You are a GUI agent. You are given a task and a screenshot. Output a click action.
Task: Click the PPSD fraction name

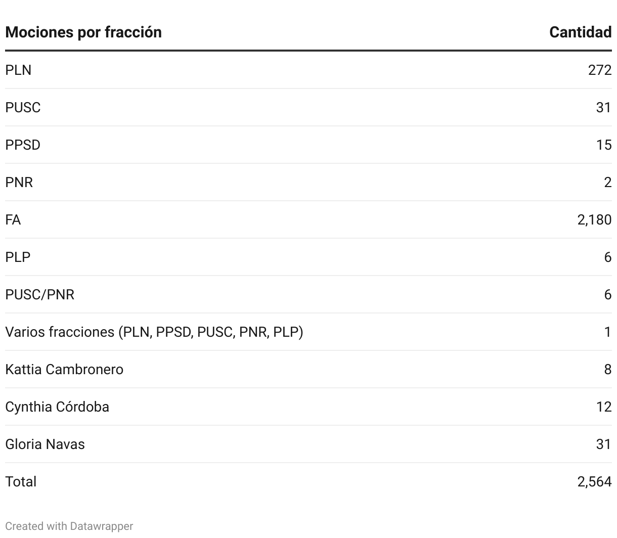click(23, 145)
